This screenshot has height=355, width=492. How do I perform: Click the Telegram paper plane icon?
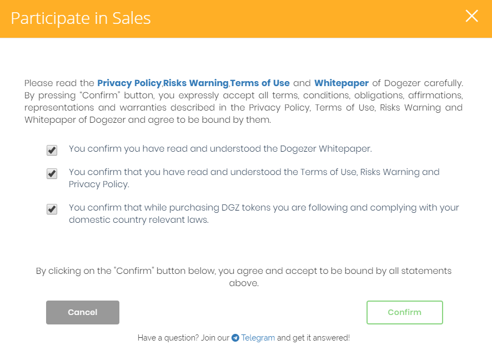pyautogui.click(x=235, y=338)
